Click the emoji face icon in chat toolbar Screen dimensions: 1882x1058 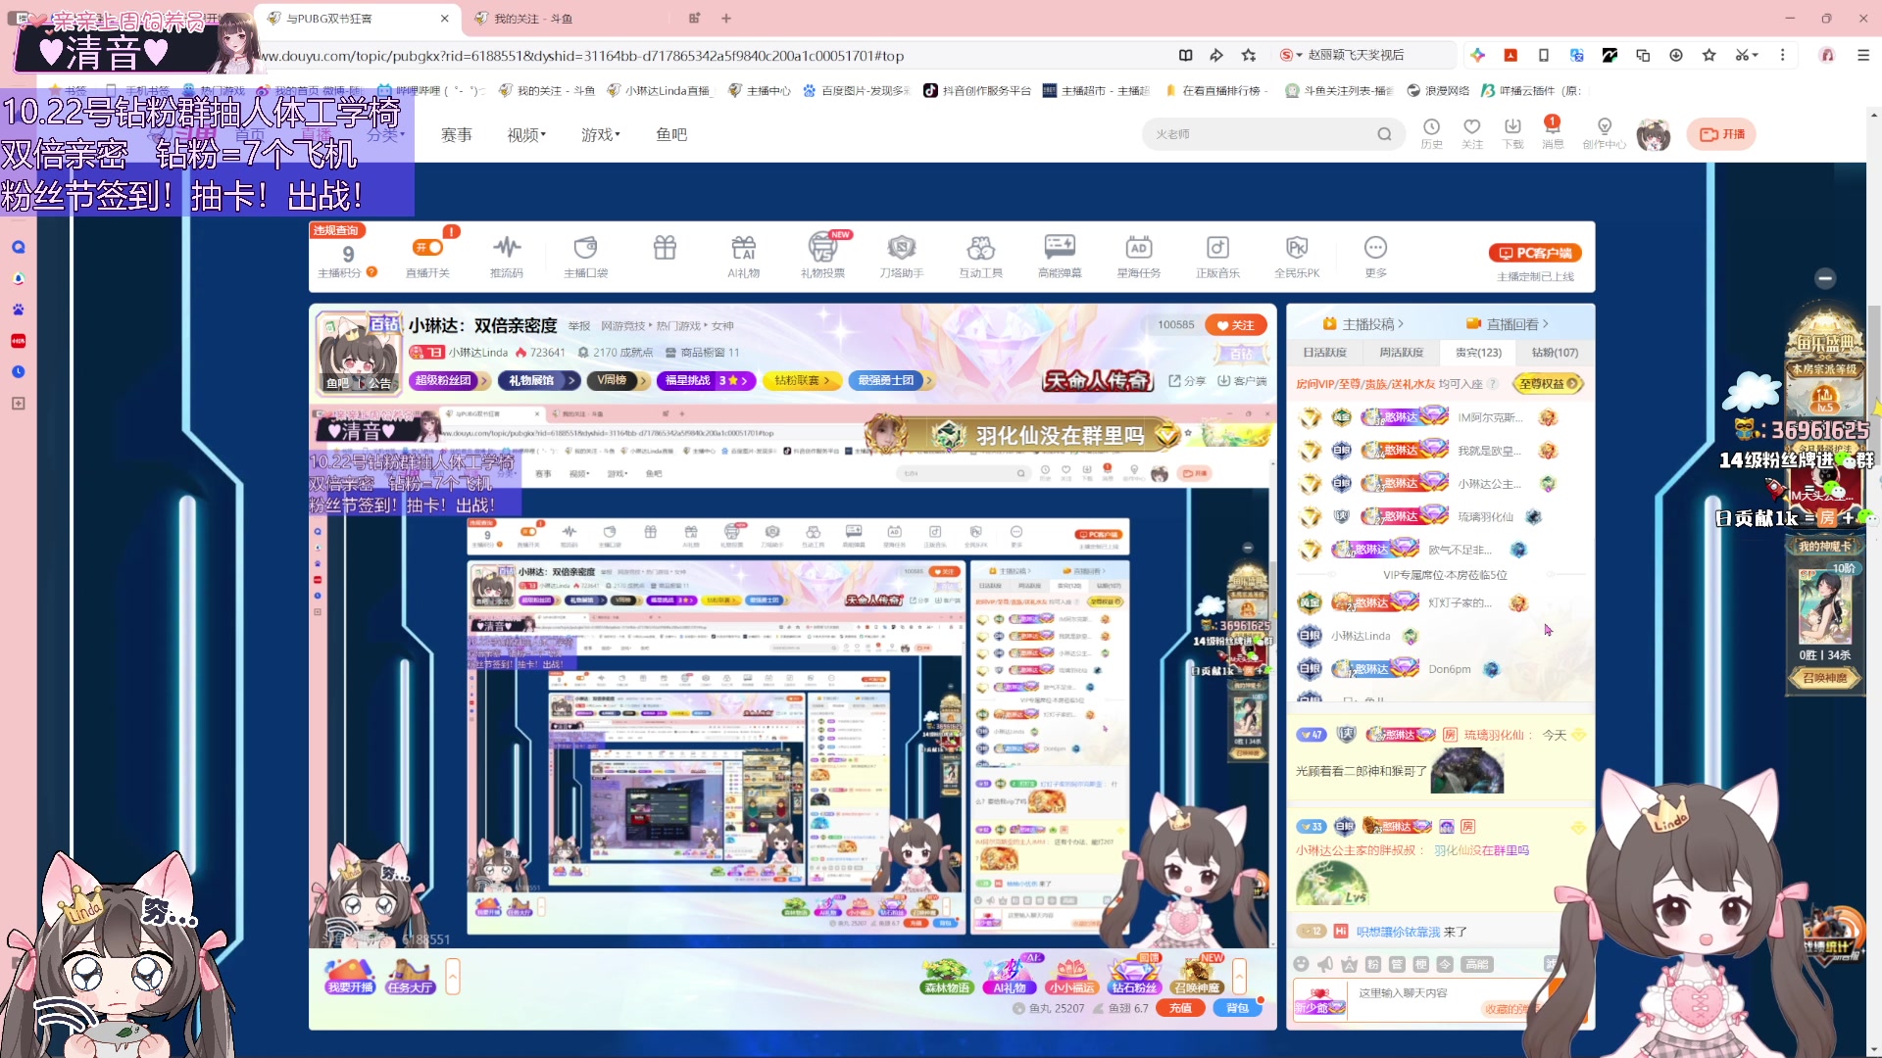[1302, 964]
